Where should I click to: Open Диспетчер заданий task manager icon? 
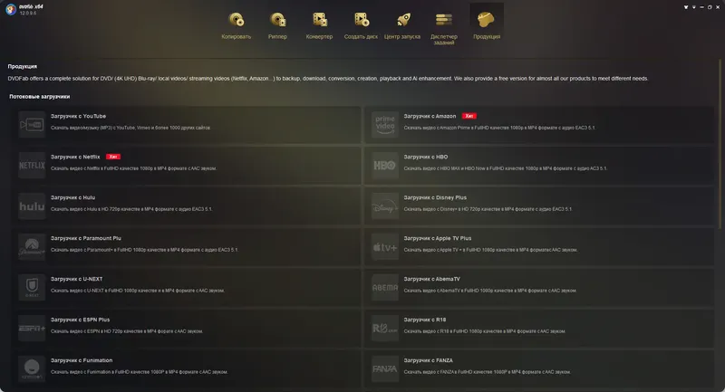444,20
